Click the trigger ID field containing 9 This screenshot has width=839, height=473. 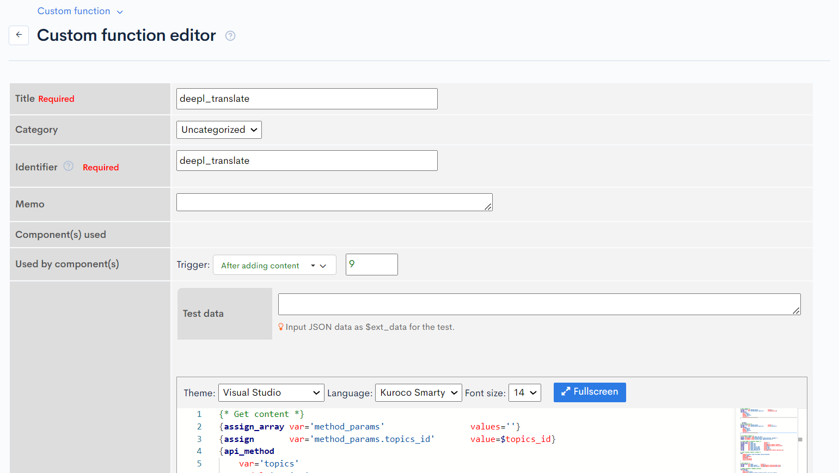point(372,265)
